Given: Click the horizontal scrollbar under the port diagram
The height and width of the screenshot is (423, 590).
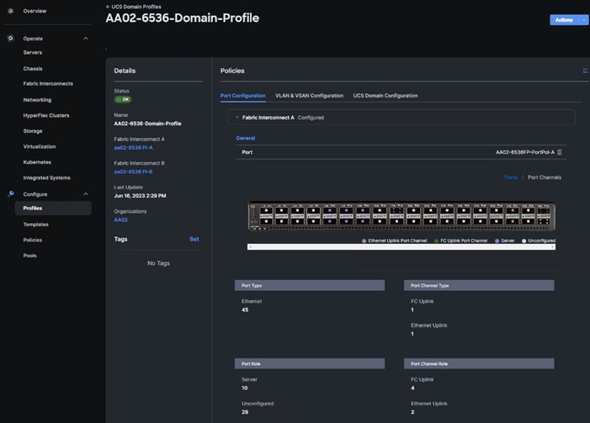Looking at the screenshot, I should pos(401,246).
